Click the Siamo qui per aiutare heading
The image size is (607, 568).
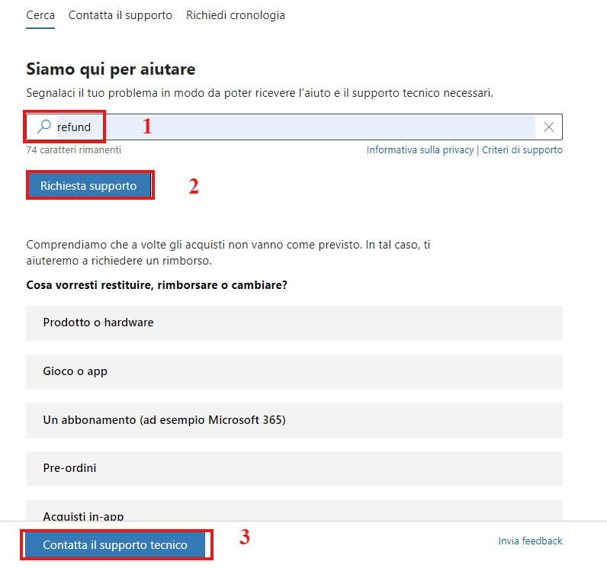[x=111, y=69]
